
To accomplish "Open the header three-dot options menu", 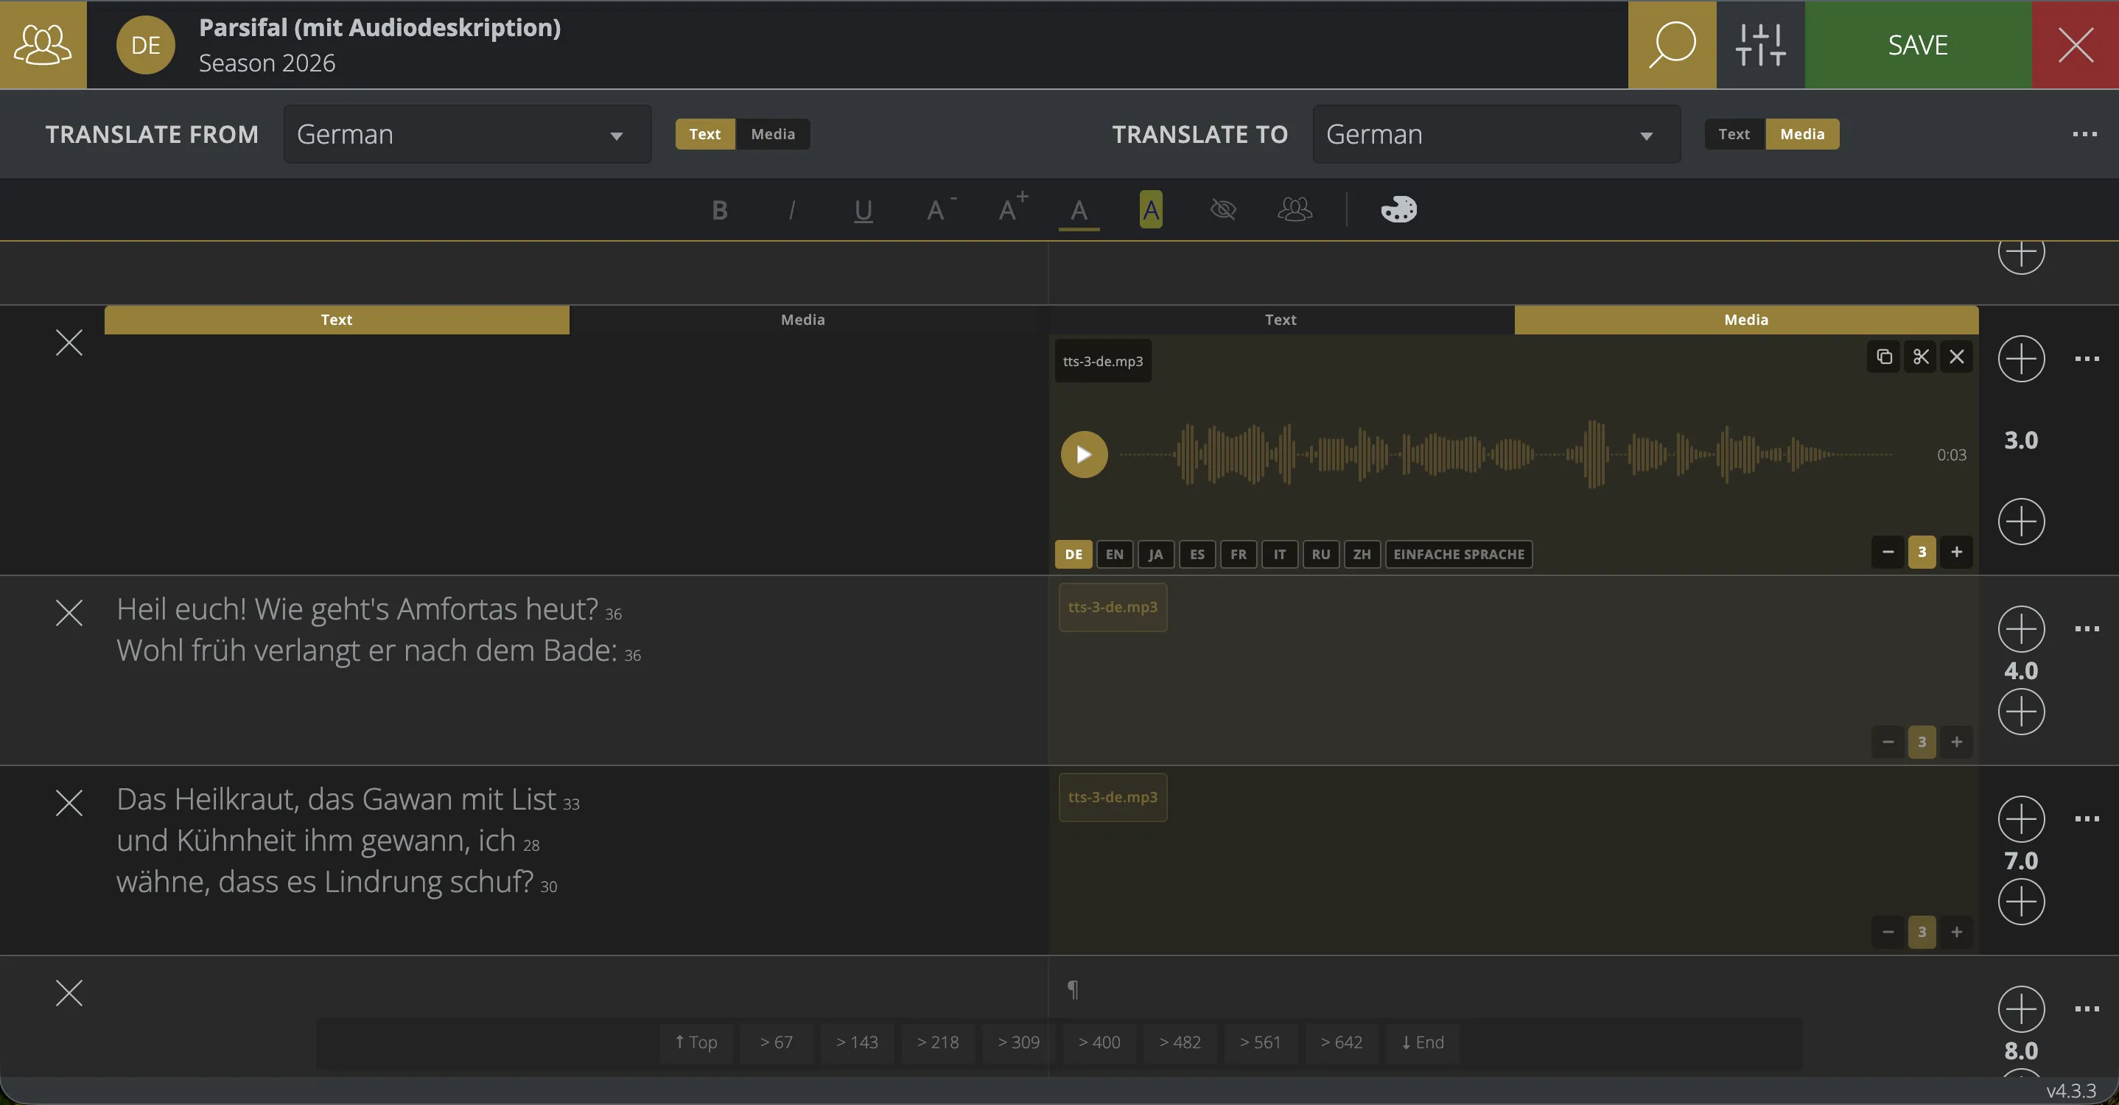I will click(x=2084, y=134).
